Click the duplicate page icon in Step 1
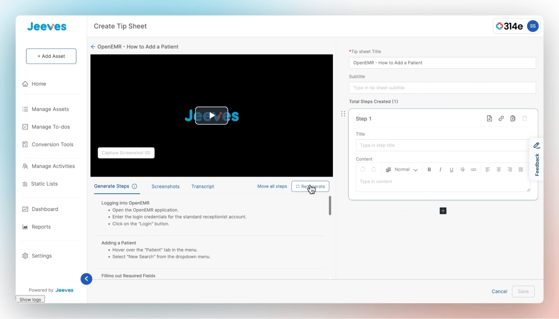Screen dimensions: 559x319 point(513,118)
